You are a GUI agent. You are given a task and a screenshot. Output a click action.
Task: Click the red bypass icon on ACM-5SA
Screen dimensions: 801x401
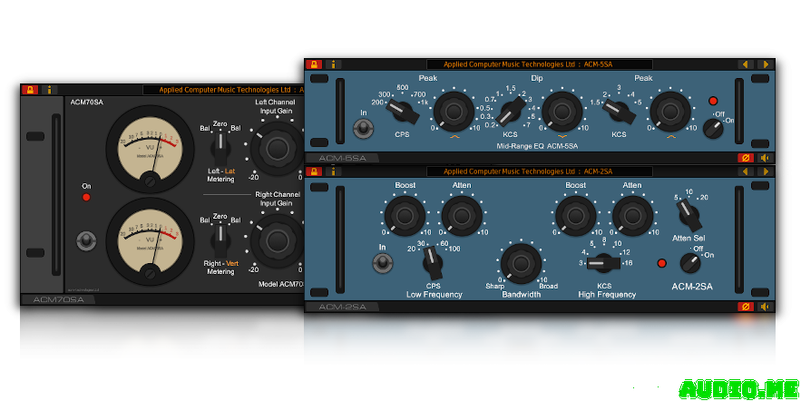pyautogui.click(x=746, y=158)
